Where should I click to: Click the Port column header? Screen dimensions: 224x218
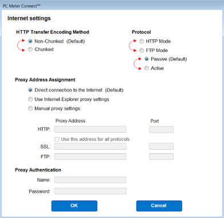click(155, 121)
